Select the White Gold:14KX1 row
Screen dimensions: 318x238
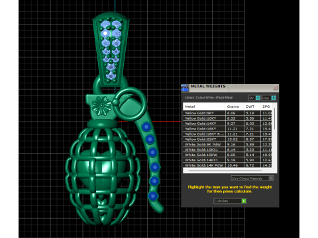coord(228,160)
